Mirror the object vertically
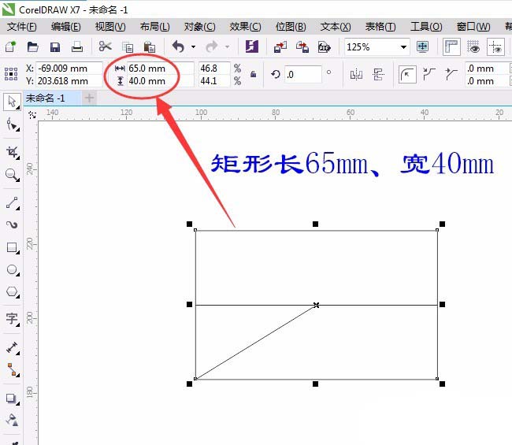Image resolution: width=512 pixels, height=445 pixels. click(x=378, y=75)
